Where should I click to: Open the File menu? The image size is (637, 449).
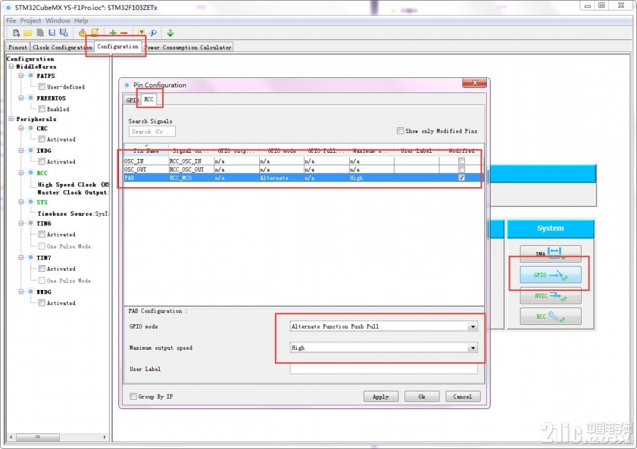[x=11, y=21]
